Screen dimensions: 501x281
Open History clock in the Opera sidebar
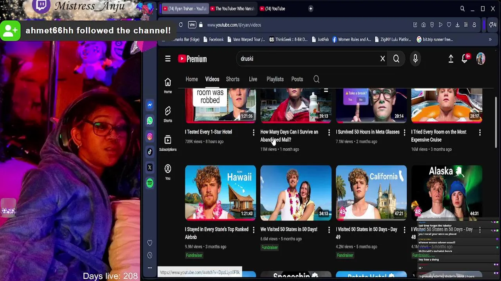pyautogui.click(x=150, y=255)
